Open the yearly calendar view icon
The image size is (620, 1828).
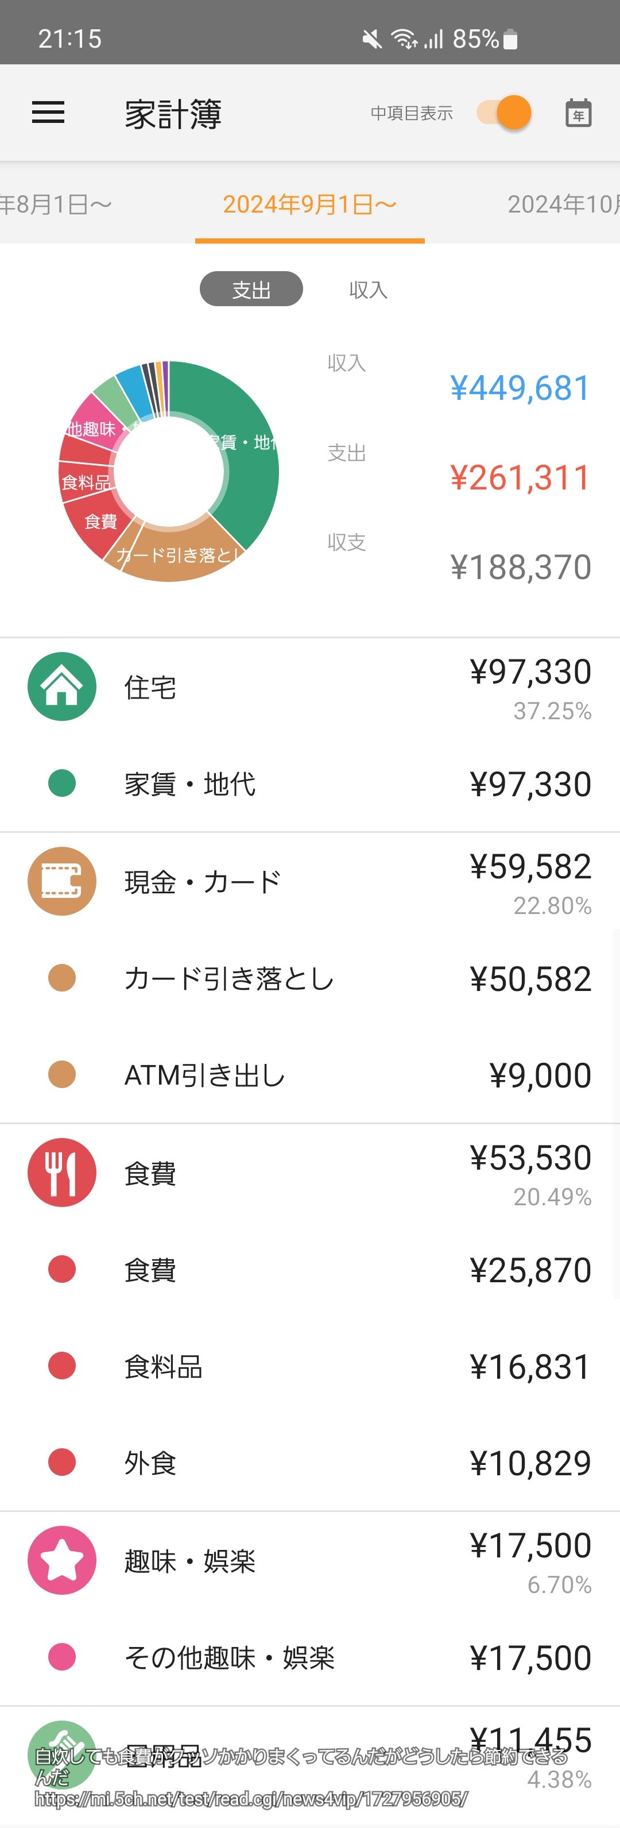pyautogui.click(x=578, y=113)
